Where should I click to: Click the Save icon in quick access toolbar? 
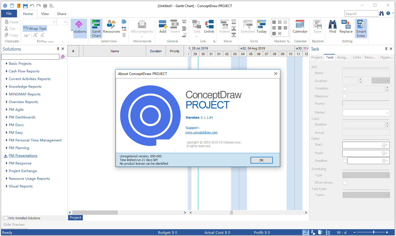[x=25, y=6]
